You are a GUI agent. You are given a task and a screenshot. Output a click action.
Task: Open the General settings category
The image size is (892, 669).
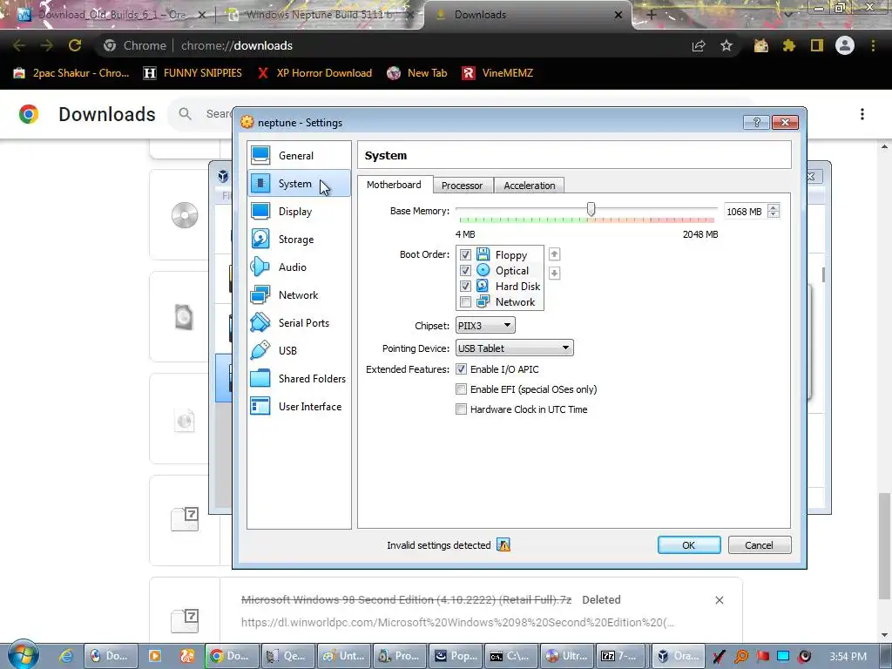tap(299, 155)
